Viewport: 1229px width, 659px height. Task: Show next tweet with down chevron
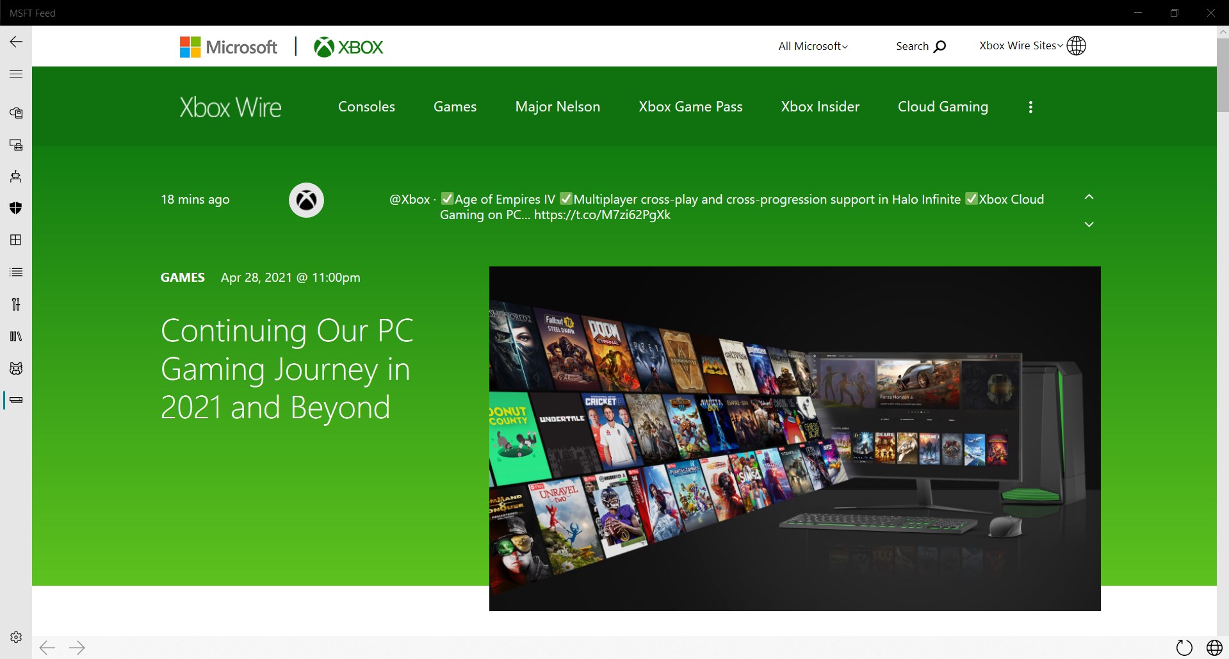[x=1089, y=224]
